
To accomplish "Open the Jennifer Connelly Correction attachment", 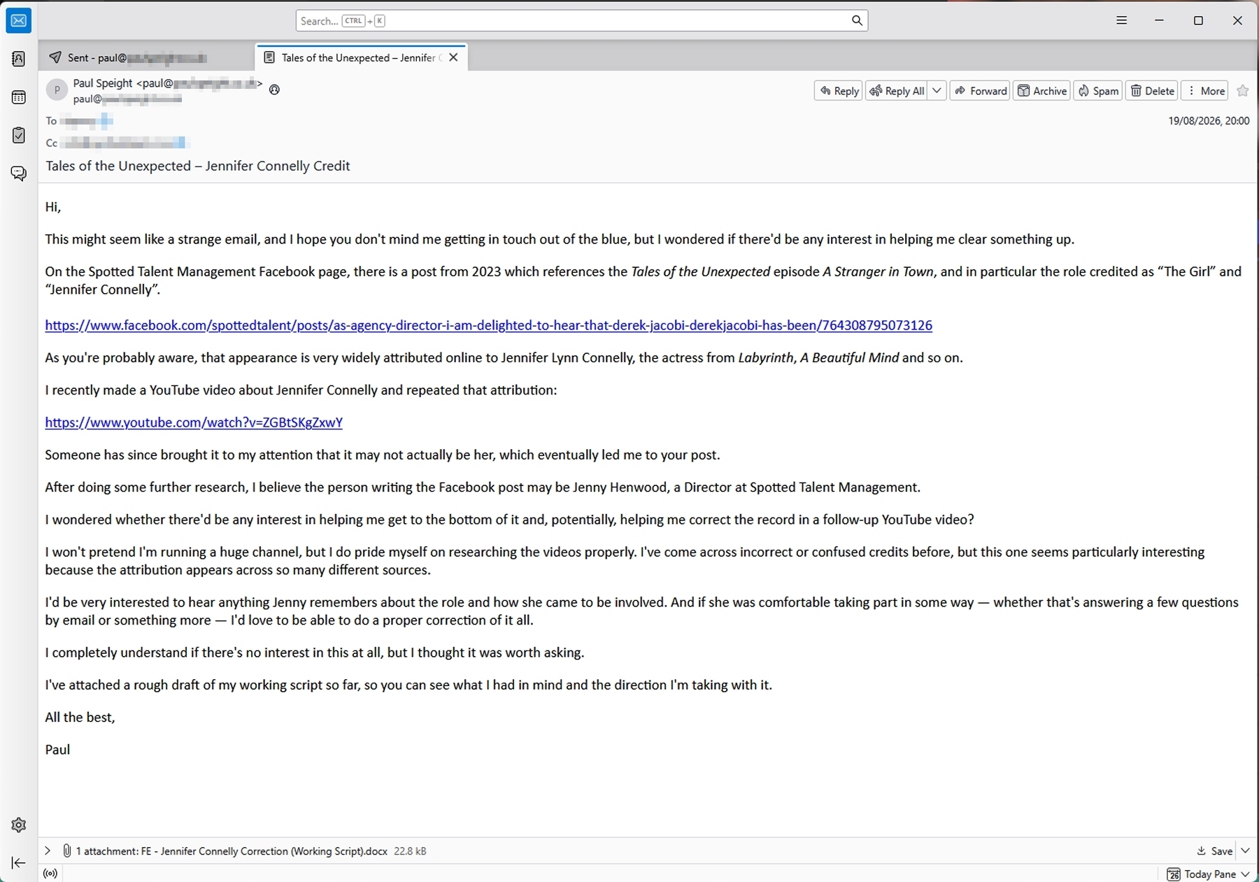I will (x=264, y=851).
